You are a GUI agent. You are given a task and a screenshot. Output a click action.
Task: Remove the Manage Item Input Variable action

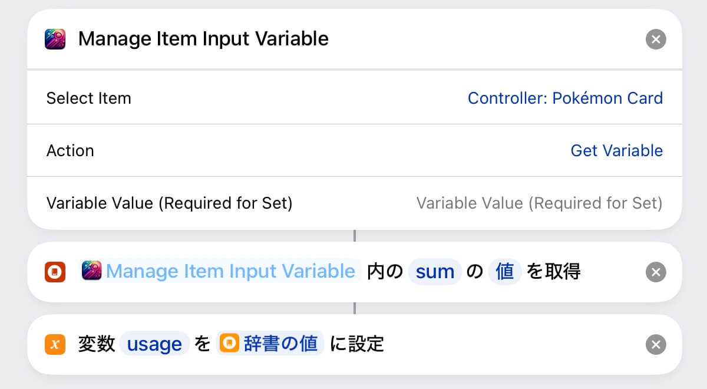click(x=656, y=39)
